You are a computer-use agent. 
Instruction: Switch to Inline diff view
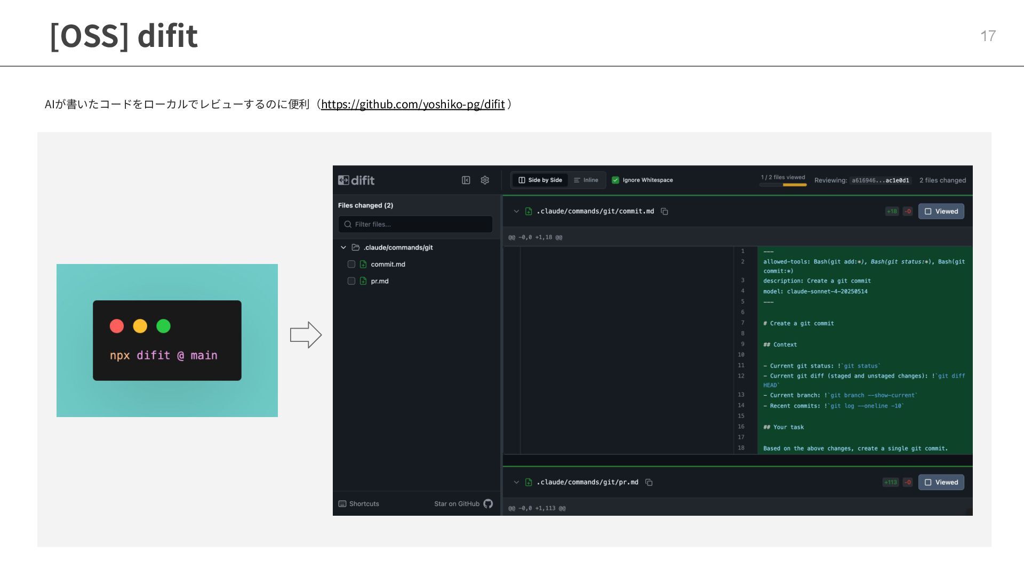(586, 180)
